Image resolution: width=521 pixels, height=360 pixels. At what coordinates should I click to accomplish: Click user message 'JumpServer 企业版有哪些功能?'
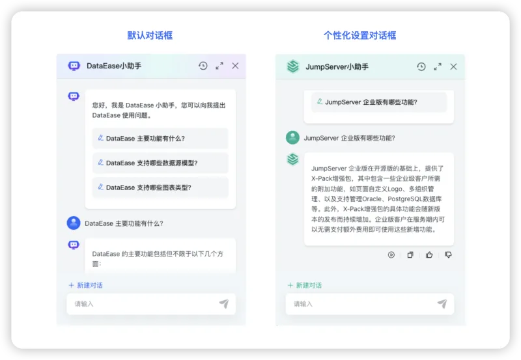350,138
